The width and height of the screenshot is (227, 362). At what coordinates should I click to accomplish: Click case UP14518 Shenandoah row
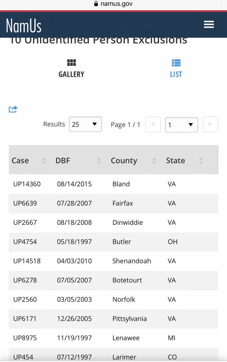(x=27, y=261)
